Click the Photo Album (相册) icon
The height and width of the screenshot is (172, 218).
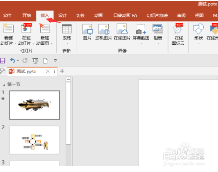point(158,29)
